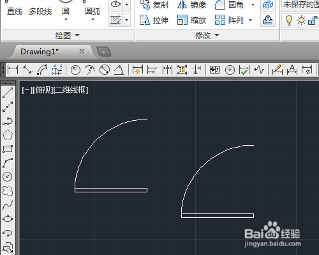This screenshot has width=319, height=255.
Task: Select the dimension Inspection tool
Action: (x=244, y=70)
